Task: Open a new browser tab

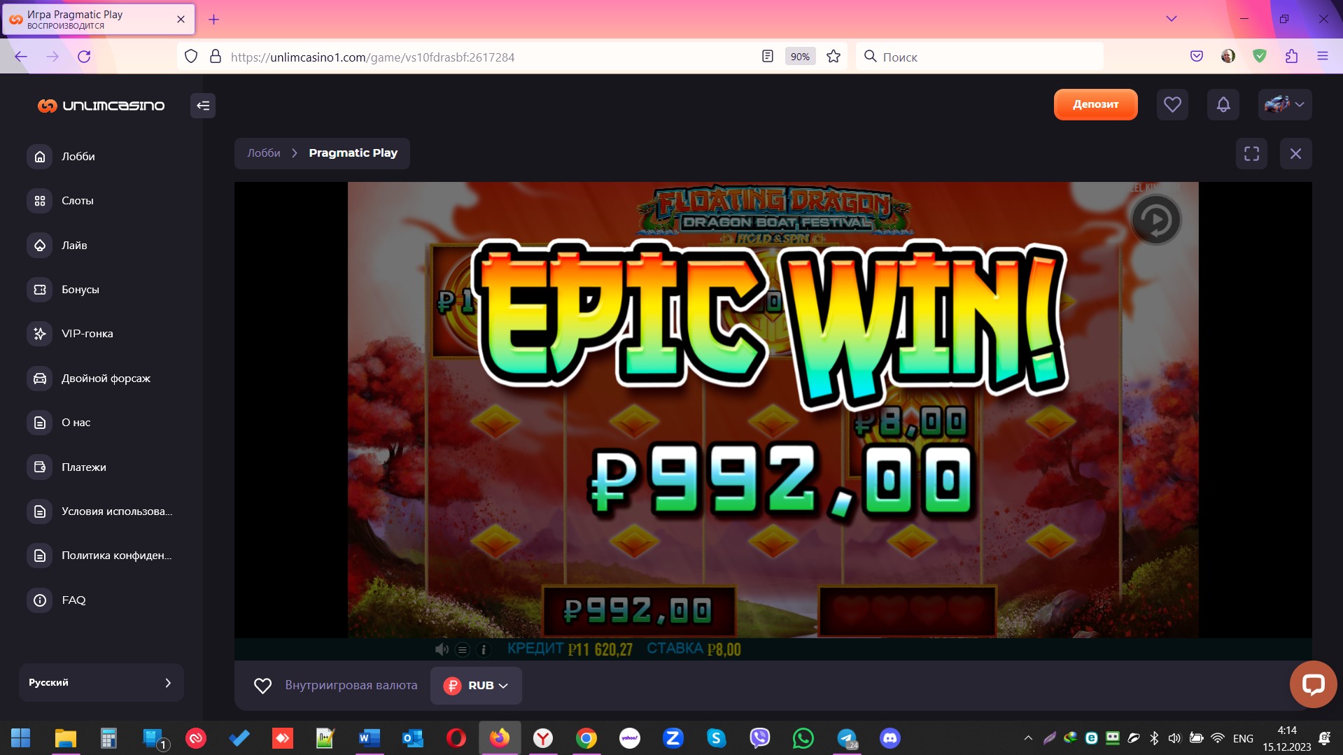Action: tap(214, 20)
